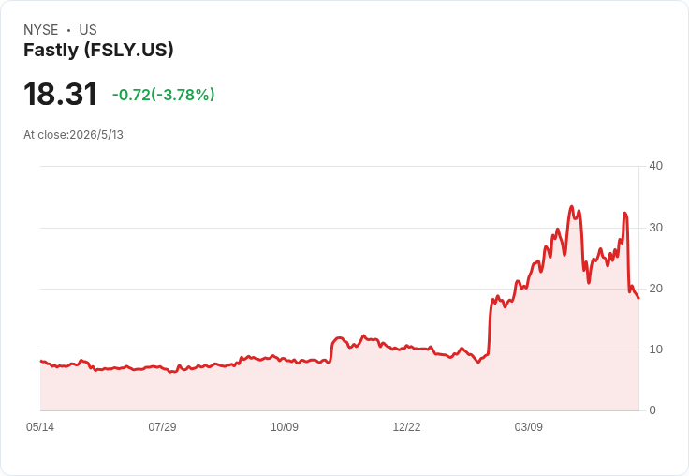Click the 20 y-axis value label

coord(655,289)
